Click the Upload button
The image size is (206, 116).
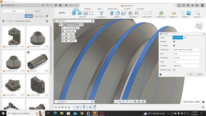click(x=29, y=16)
